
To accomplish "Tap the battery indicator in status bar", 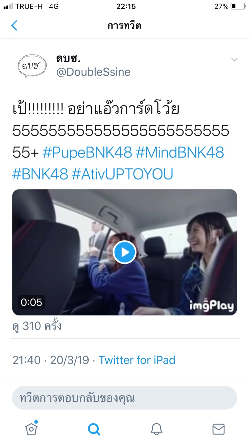I will pos(238,6).
